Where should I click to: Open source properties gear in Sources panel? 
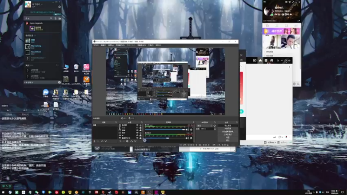[127, 141]
